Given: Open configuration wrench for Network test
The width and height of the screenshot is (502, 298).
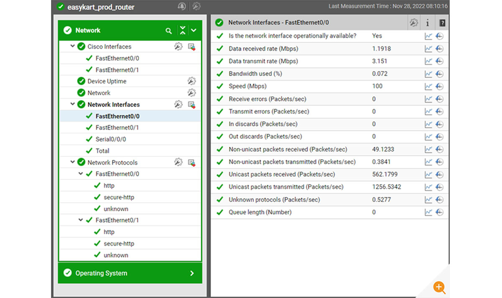Looking at the screenshot, I should click(192, 93).
